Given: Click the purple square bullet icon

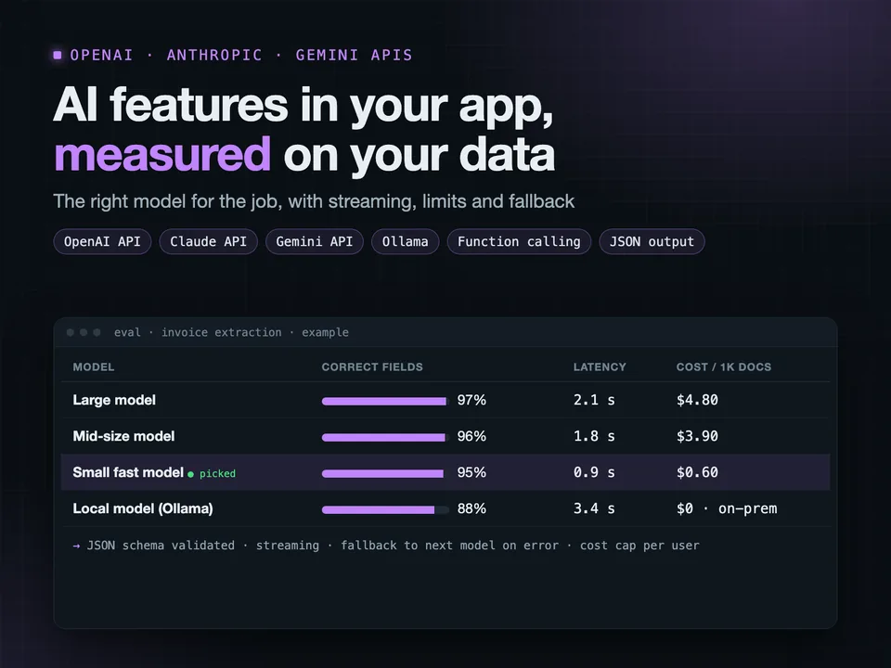Looking at the screenshot, I should [x=58, y=55].
